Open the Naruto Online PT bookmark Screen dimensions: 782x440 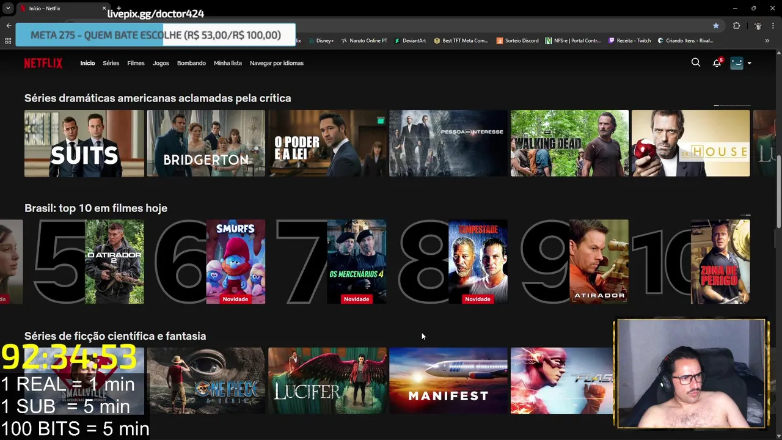tap(364, 41)
